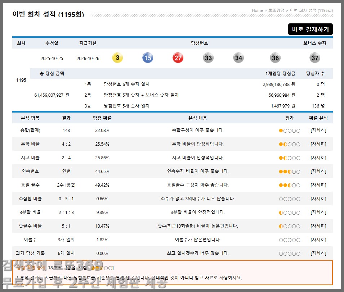Click rating circles for 이월수 row

point(290,240)
